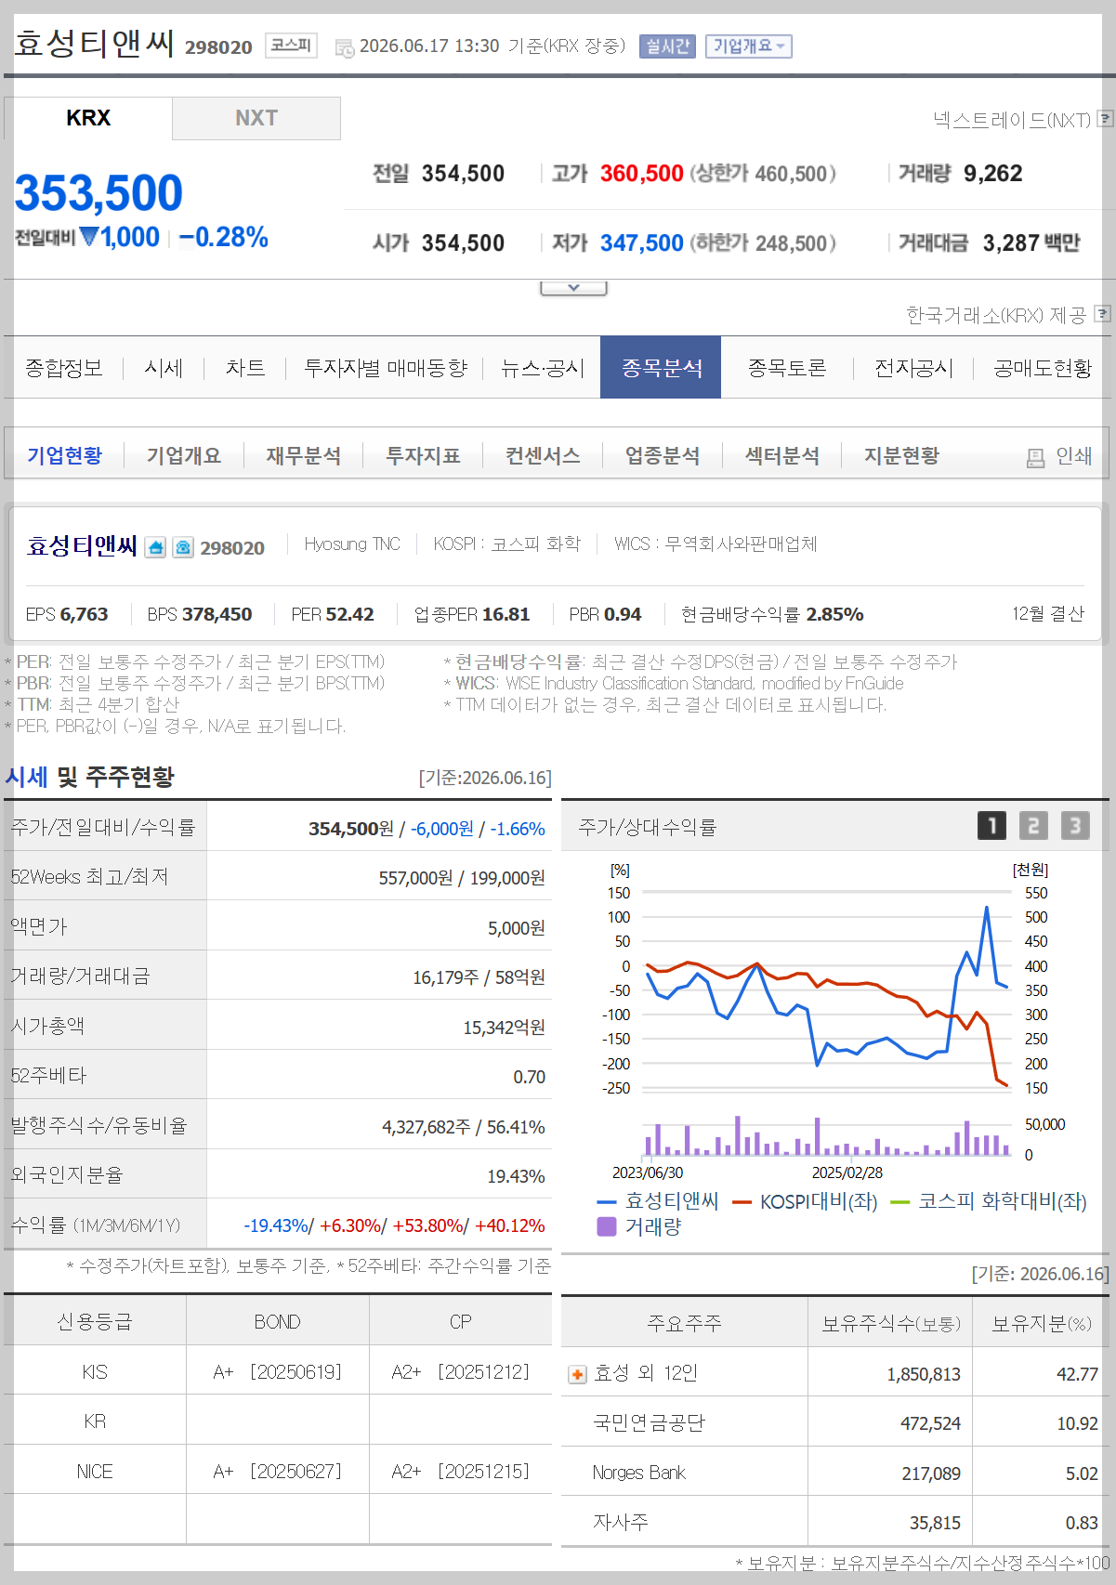Click the calendar icon beside the 2026.06.17 timestamp

pos(345,47)
